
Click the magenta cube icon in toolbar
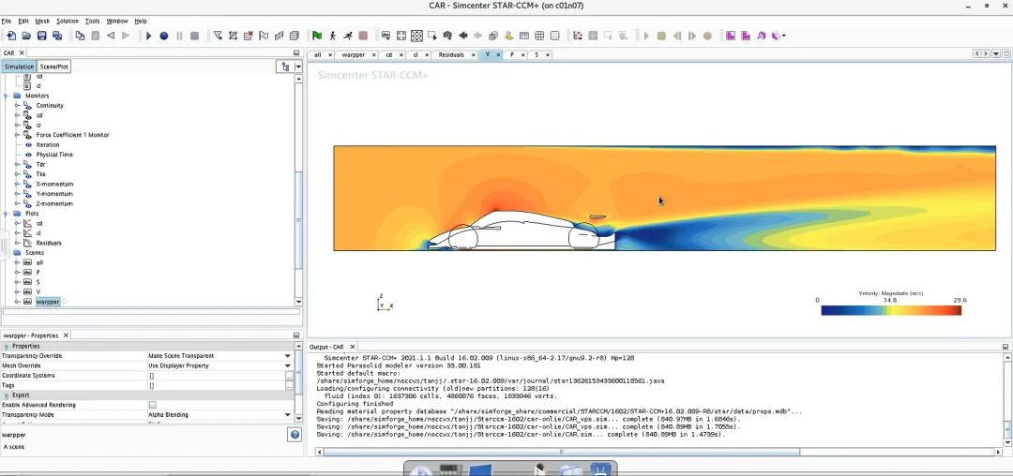pyautogui.click(x=761, y=36)
